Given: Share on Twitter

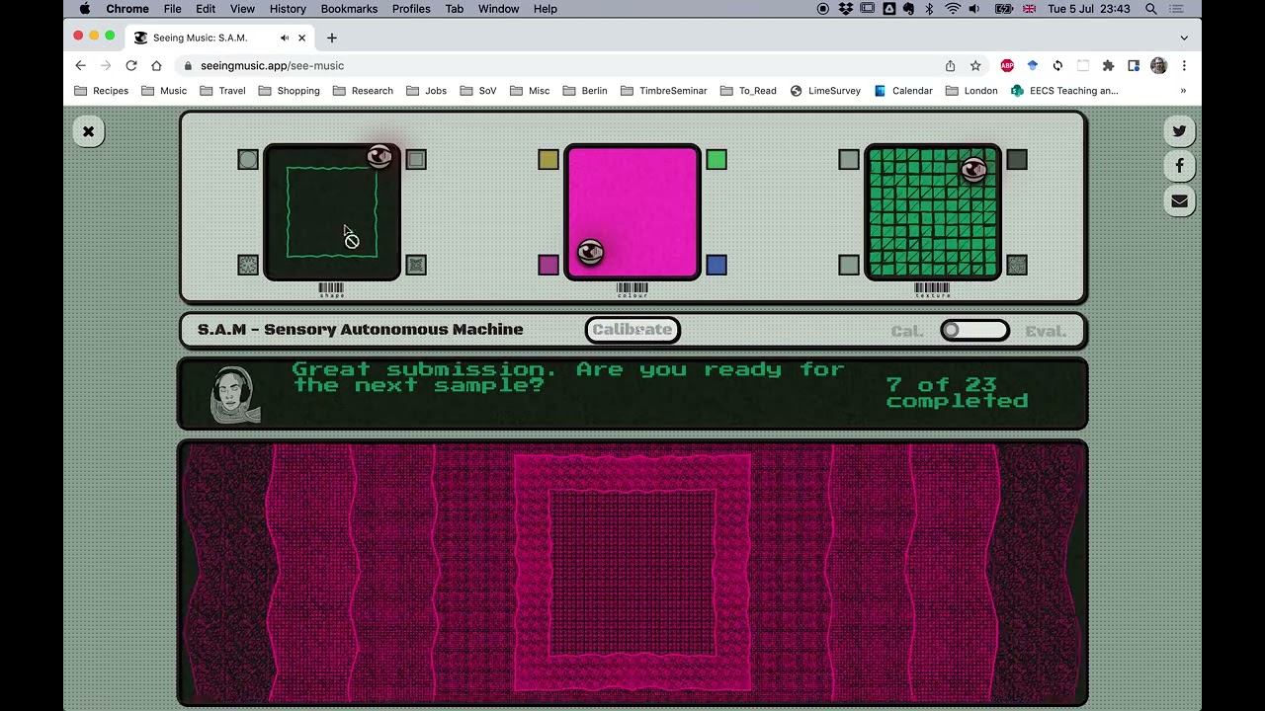Looking at the screenshot, I should pos(1179,130).
